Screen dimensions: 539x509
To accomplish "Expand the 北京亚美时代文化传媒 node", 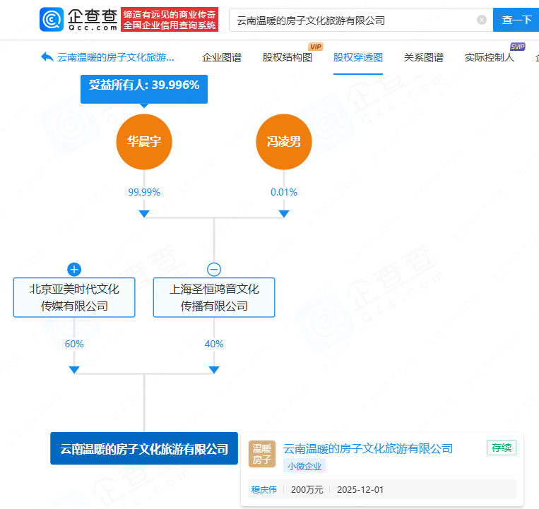I will [74, 269].
